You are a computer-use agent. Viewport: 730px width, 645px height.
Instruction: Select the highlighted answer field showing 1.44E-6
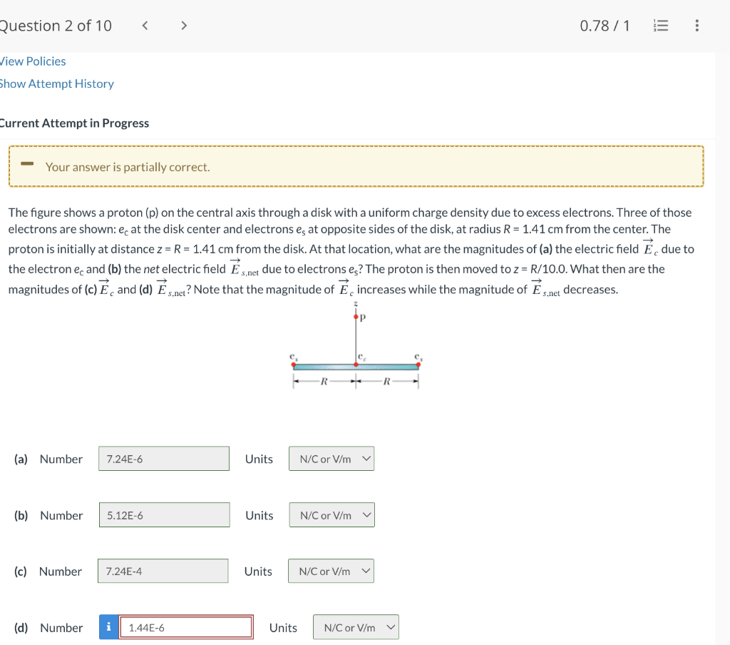[187, 627]
